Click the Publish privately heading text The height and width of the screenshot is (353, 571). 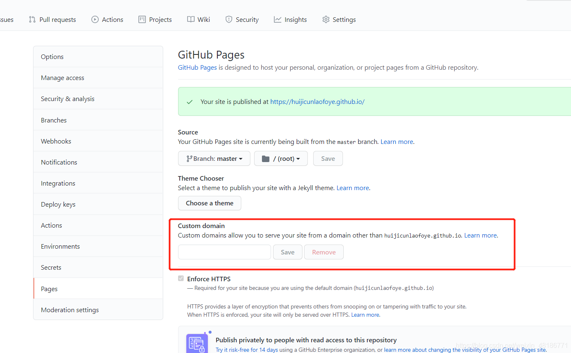[306, 340]
